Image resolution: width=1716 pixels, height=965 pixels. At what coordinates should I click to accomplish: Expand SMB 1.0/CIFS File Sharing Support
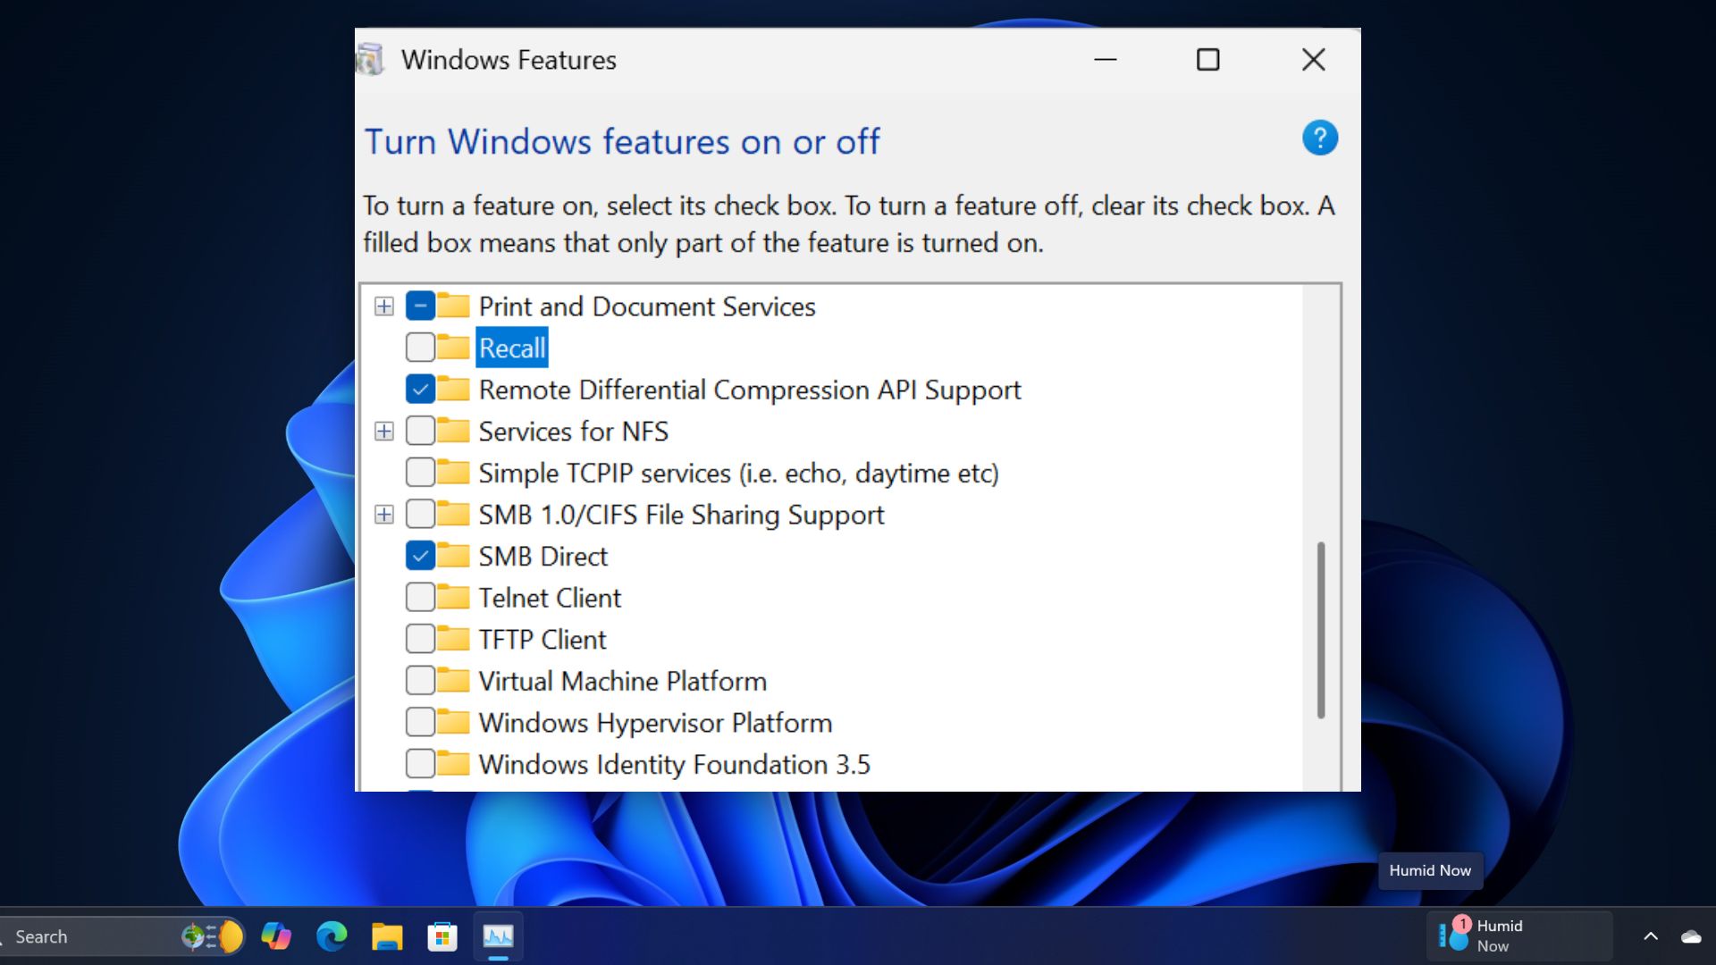click(x=384, y=514)
